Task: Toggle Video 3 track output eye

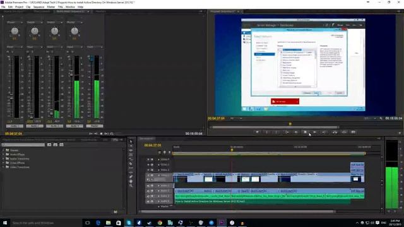Action: pos(148,165)
